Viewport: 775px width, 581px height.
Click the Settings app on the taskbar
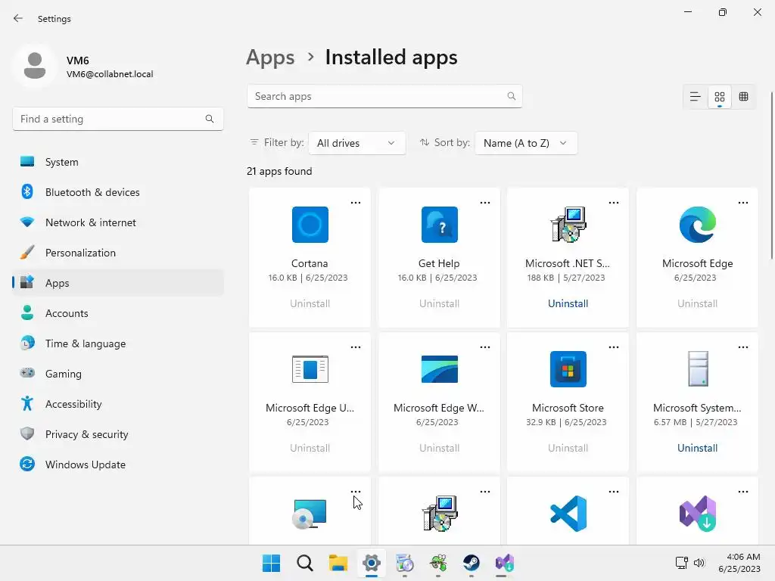pos(371,563)
